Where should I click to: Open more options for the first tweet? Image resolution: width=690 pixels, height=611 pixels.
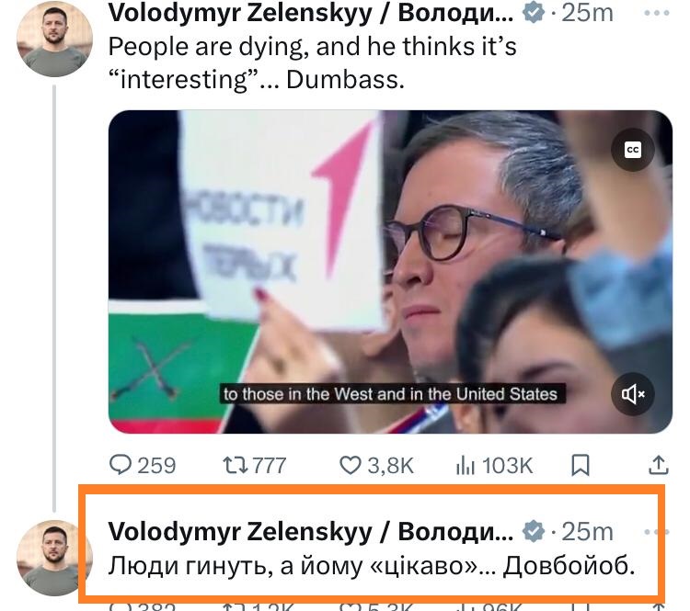click(657, 14)
